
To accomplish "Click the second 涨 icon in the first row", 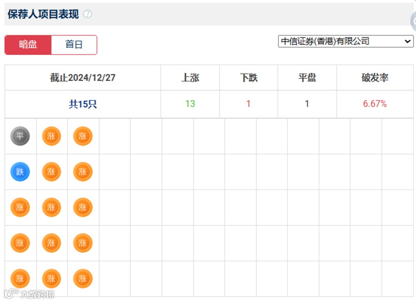I will click(x=51, y=136).
